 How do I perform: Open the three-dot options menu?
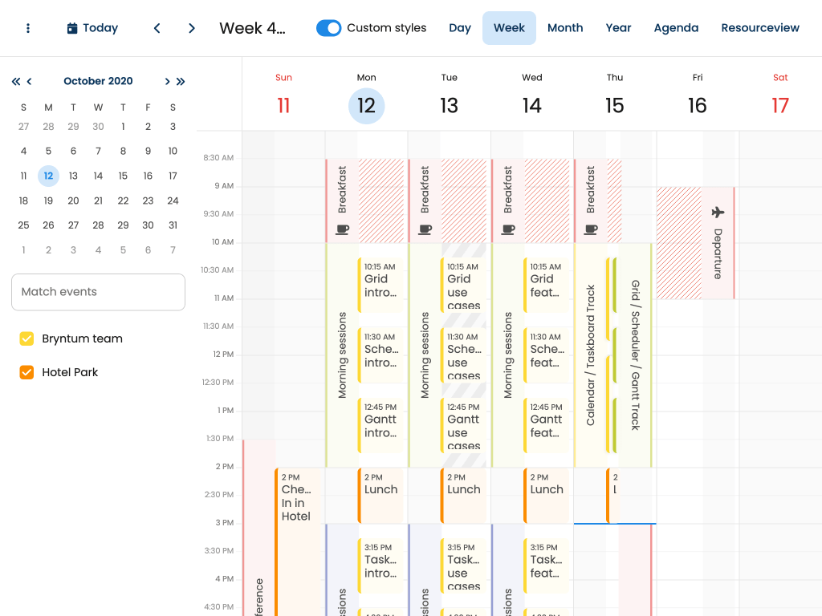[28, 28]
